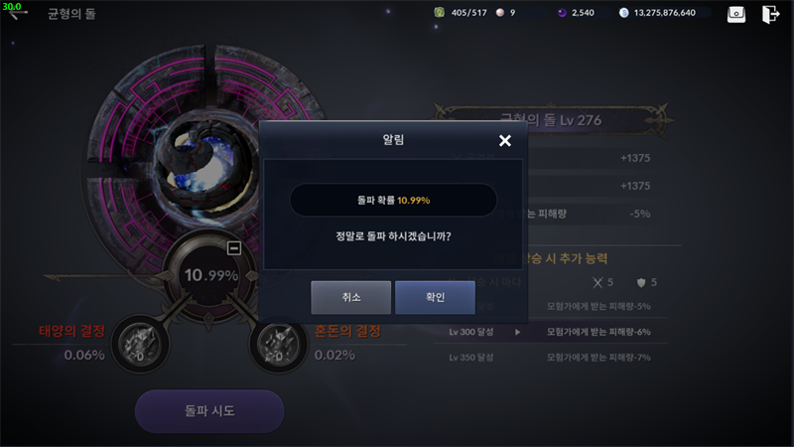This screenshot has height=447, width=794.
Task: Click the back arrow icon
Action: (x=16, y=13)
